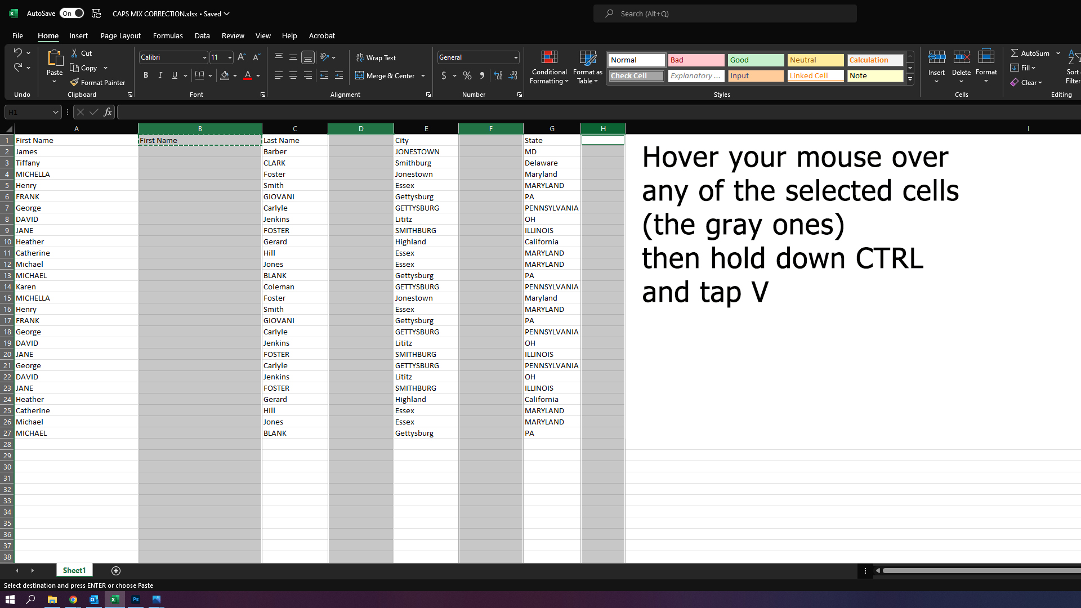Click the Align Right icon
This screenshot has width=1081, height=608.
tap(307, 75)
